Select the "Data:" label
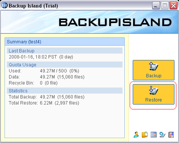 click(14, 77)
